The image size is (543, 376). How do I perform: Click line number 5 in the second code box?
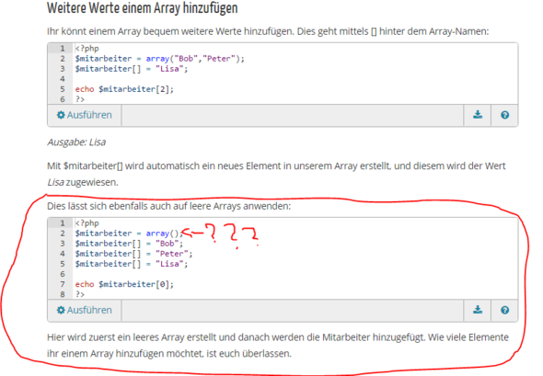pyautogui.click(x=63, y=264)
